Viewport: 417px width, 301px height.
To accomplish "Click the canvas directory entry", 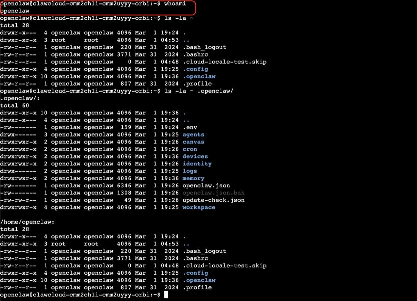I will (x=193, y=142).
